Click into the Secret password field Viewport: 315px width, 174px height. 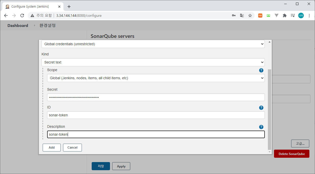pos(156,97)
